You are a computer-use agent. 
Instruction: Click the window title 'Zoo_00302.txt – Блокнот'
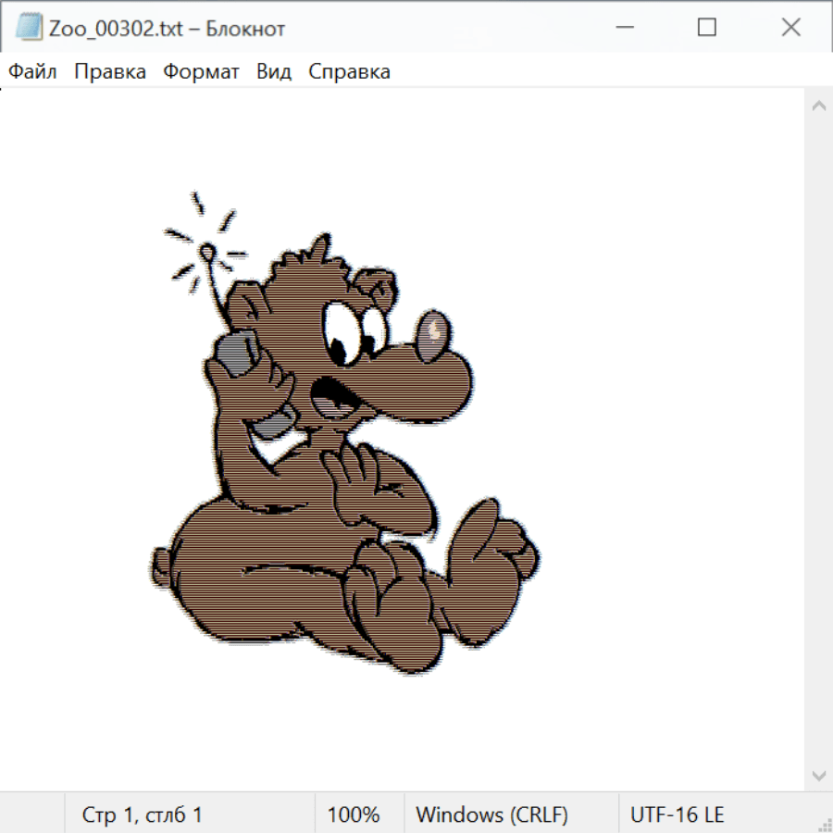click(166, 29)
